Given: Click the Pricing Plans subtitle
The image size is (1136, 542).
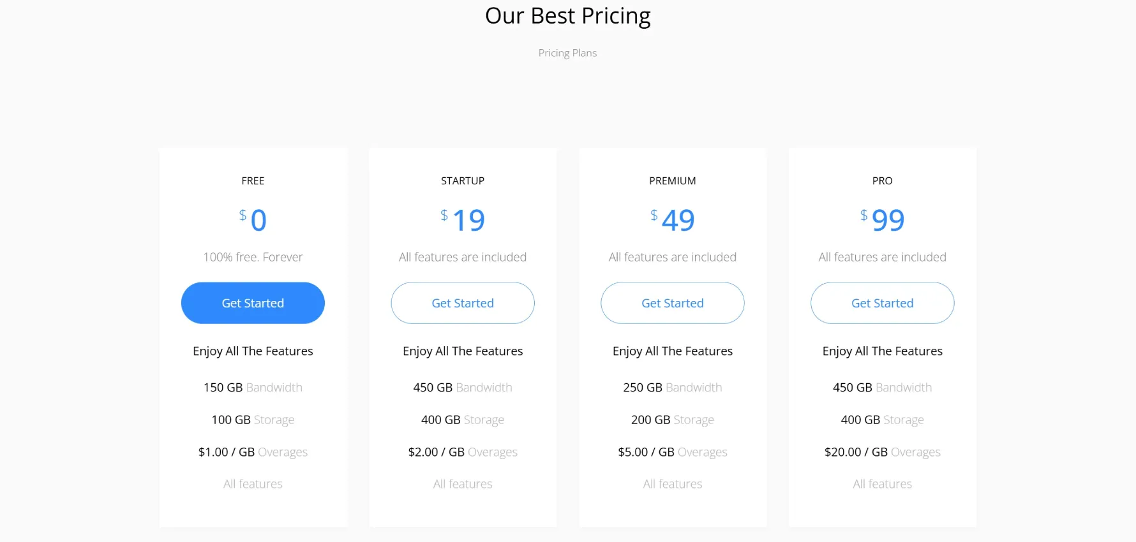Looking at the screenshot, I should (x=567, y=53).
